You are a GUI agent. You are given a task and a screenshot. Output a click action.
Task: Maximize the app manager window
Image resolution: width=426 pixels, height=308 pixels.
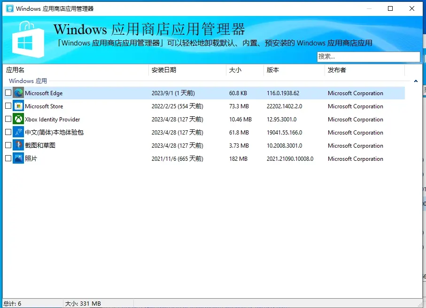coord(390,8)
